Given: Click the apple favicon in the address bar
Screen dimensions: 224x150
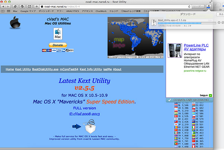Looking at the screenshot, I should 42,7.
